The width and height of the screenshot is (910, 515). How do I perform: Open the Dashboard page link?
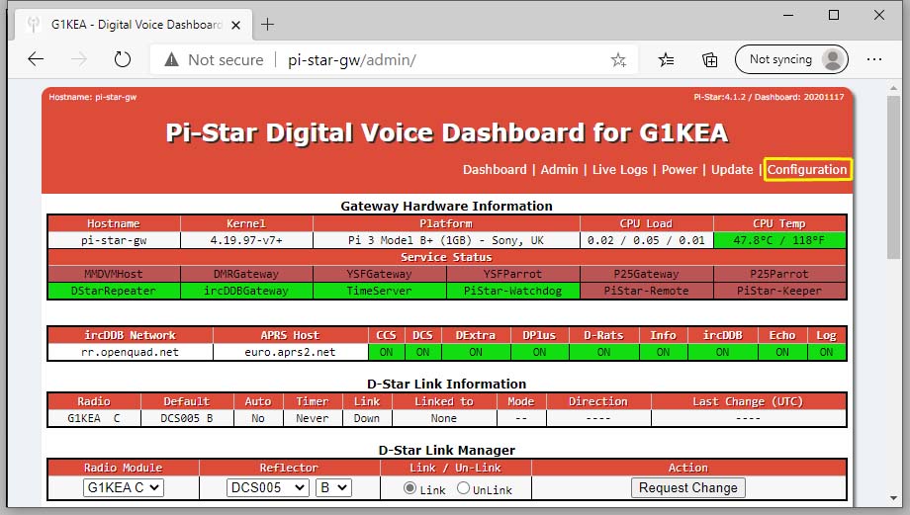(495, 169)
